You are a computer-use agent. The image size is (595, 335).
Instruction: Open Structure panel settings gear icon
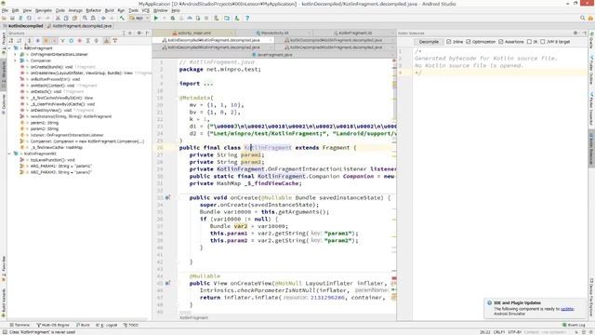(x=139, y=33)
